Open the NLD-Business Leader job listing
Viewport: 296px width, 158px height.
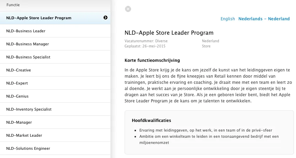click(55, 31)
